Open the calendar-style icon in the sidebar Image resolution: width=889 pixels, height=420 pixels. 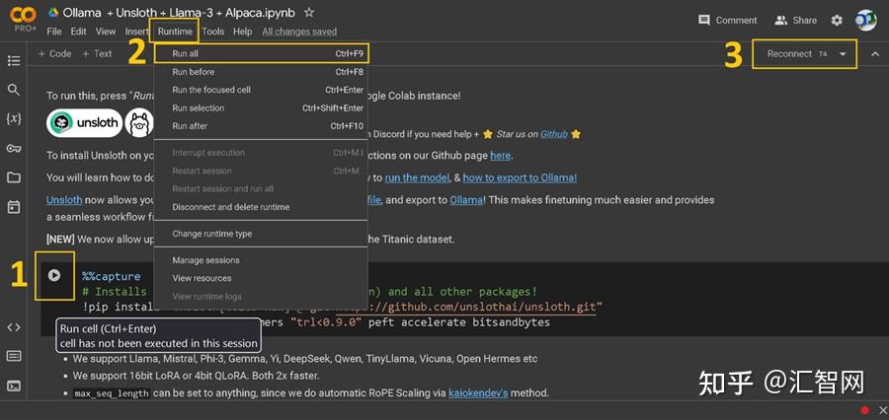click(x=14, y=207)
